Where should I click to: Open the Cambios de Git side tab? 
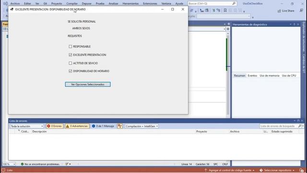[304, 63]
